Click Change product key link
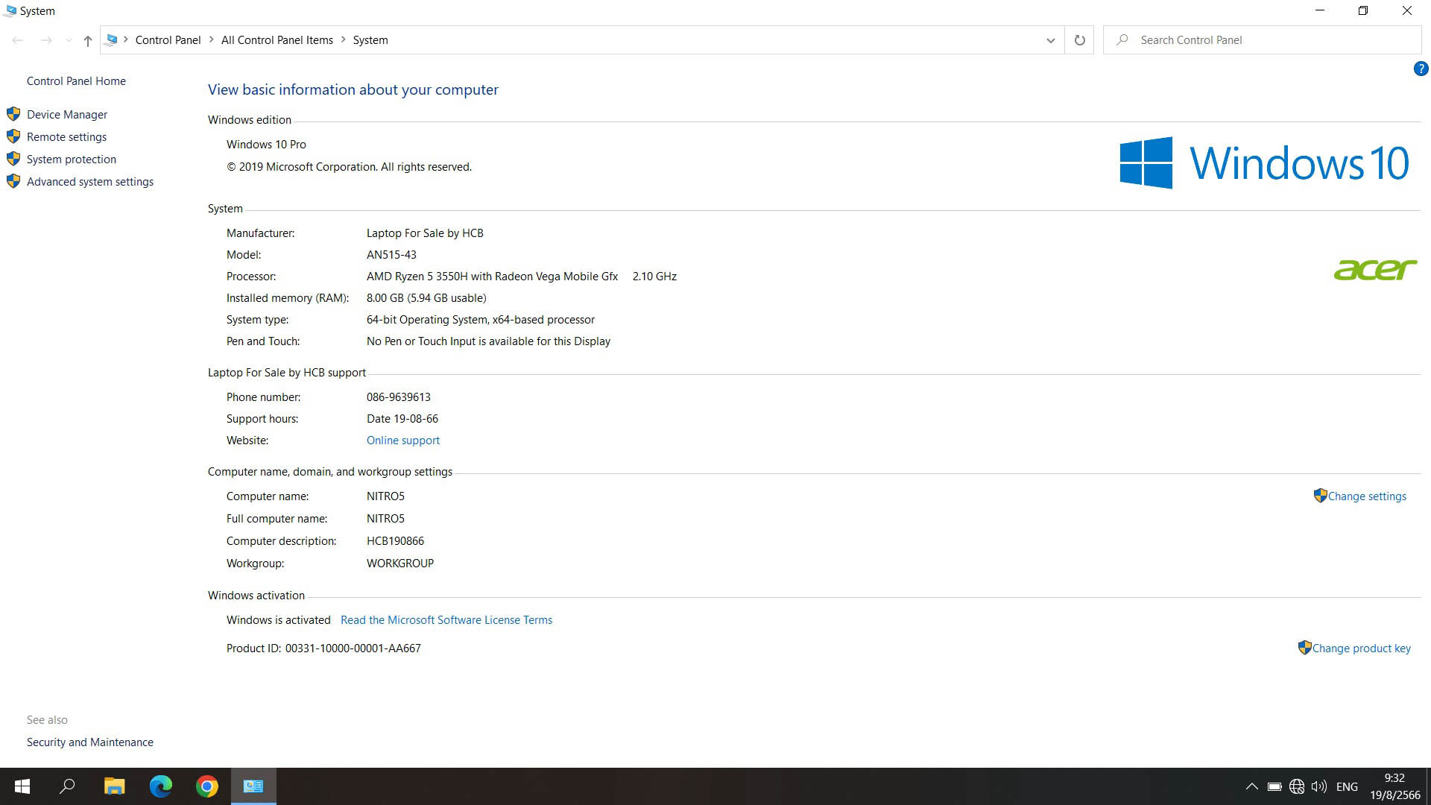 click(1362, 648)
